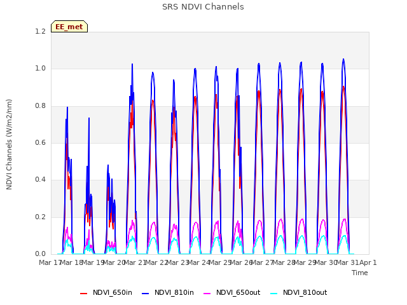This screenshot has width=407, height=305.
Task: Select the NDVI_810out legend label
Action: tap(305, 292)
